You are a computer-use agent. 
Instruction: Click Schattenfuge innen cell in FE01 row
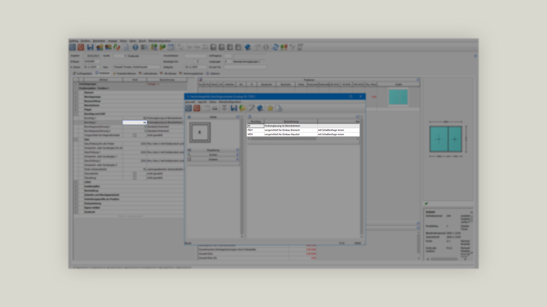pyautogui.click(x=338, y=130)
